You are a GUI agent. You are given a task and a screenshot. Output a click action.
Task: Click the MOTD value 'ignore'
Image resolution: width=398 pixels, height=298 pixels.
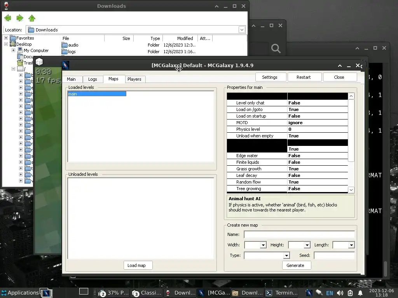click(x=295, y=123)
